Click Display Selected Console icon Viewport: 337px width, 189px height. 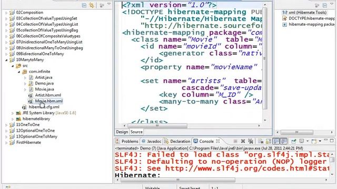(302, 141)
